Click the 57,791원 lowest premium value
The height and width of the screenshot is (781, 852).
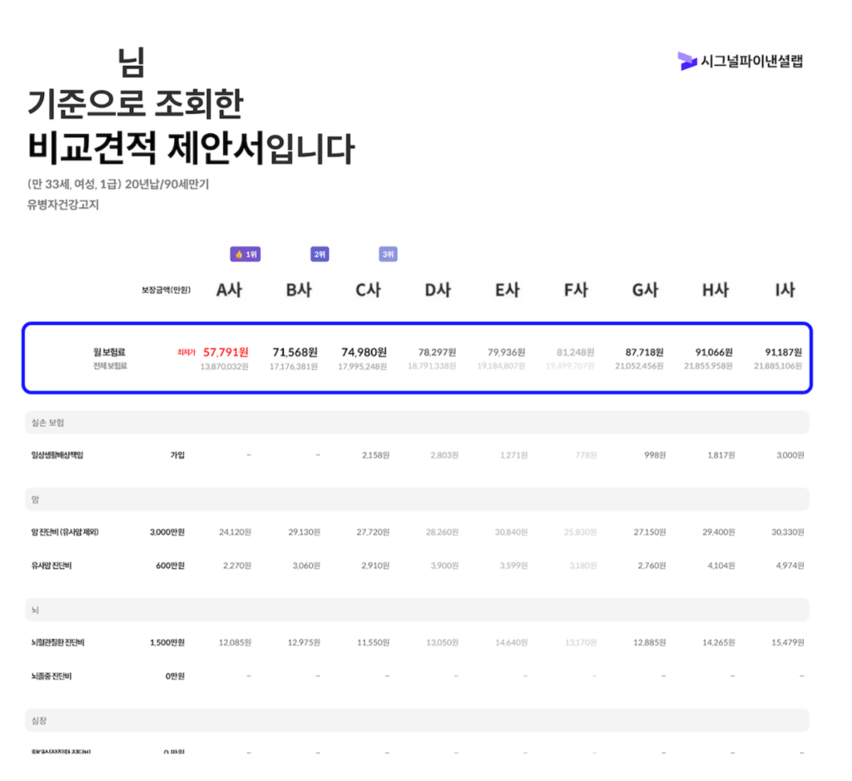tap(225, 351)
